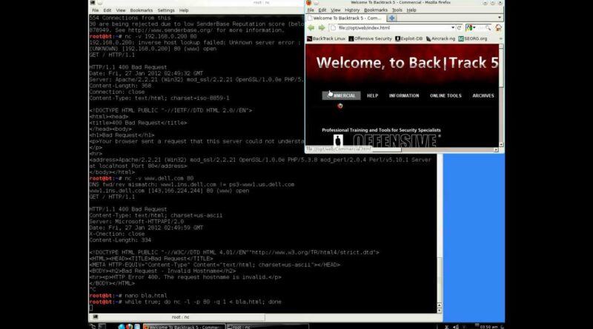Click Firefox logo window menu icon
Viewport: 593px width, 329px height.
tap(308, 3)
